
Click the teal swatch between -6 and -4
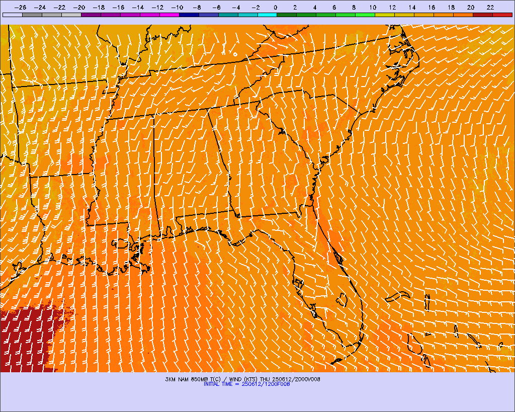228,15
